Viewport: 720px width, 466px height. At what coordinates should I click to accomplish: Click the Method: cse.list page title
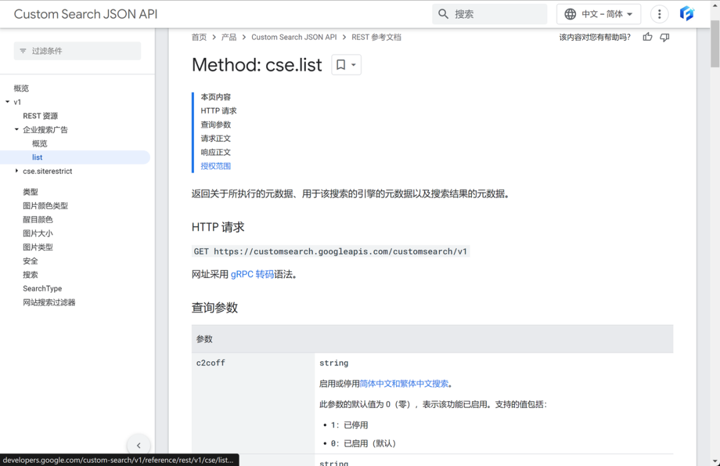(257, 65)
